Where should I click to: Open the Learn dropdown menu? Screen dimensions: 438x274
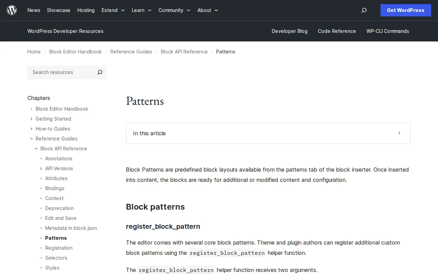point(141,10)
